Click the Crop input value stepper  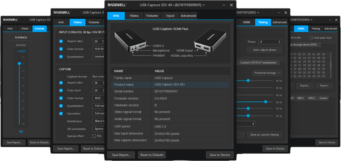(x=103, y=90)
